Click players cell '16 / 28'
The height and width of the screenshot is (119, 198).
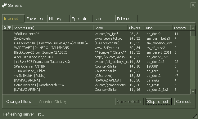coord(135,81)
